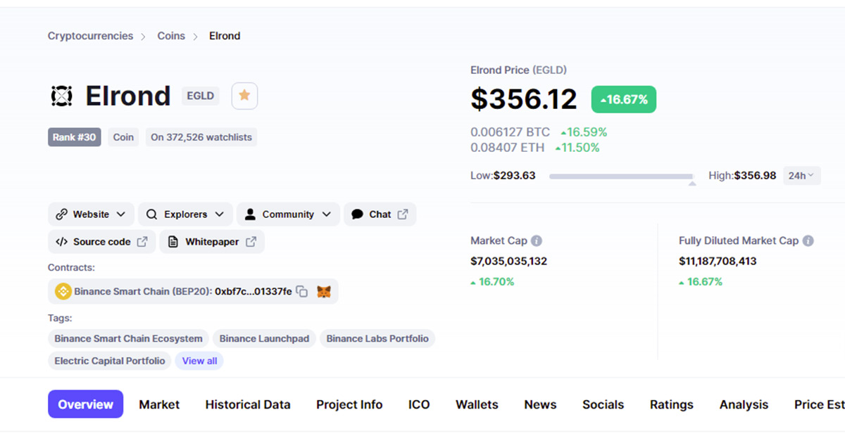Click the Market Cap 16.70% change
Viewport: 845px width, 443px height.
492,282
